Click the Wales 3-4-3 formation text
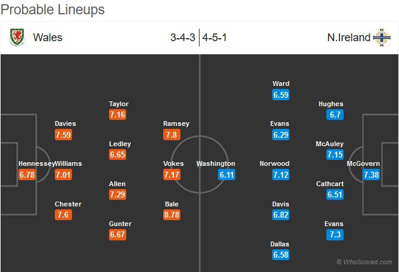Viewport: 399px width, 272px height. tap(183, 38)
